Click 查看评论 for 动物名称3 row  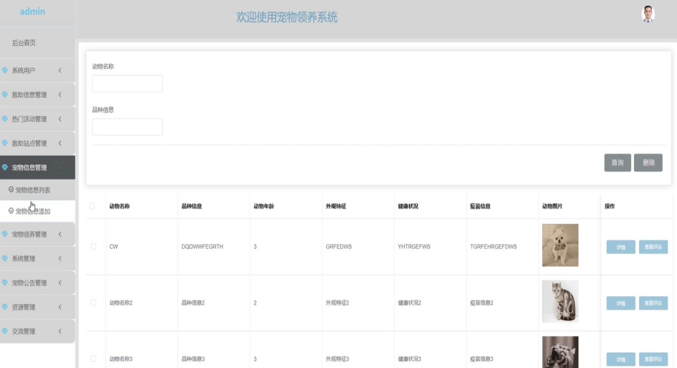pyautogui.click(x=653, y=359)
